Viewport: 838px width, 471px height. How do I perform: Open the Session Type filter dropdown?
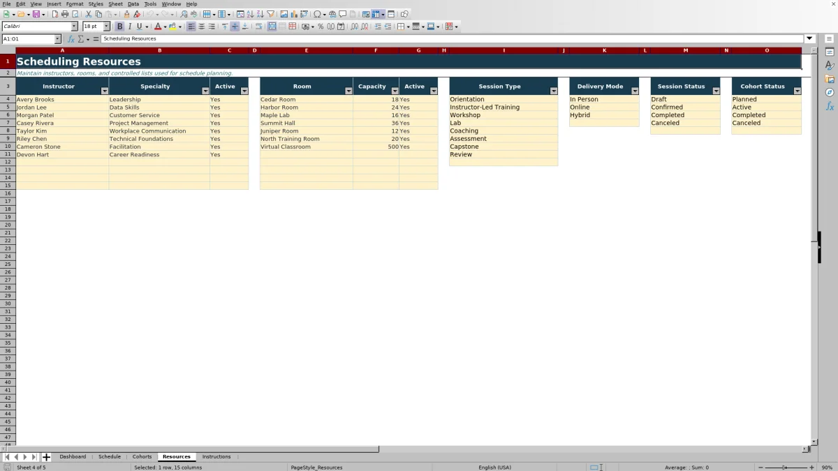click(554, 91)
